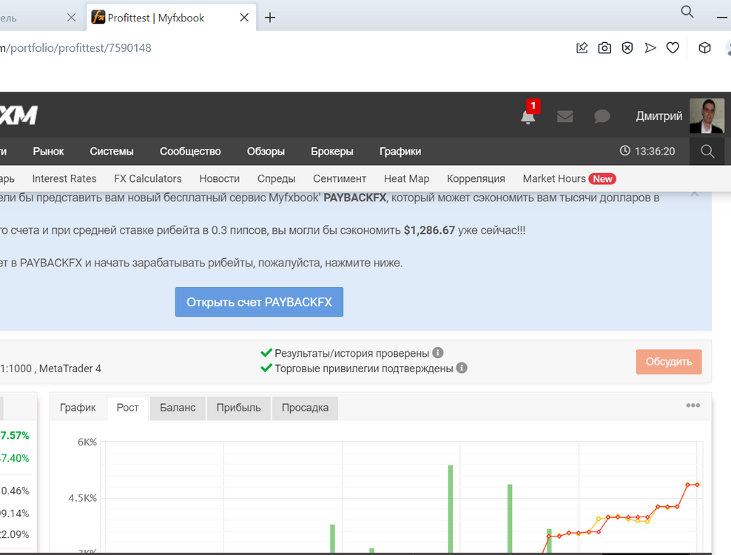731x555 pixels.
Task: Open the chat bubble icon
Action: click(602, 116)
